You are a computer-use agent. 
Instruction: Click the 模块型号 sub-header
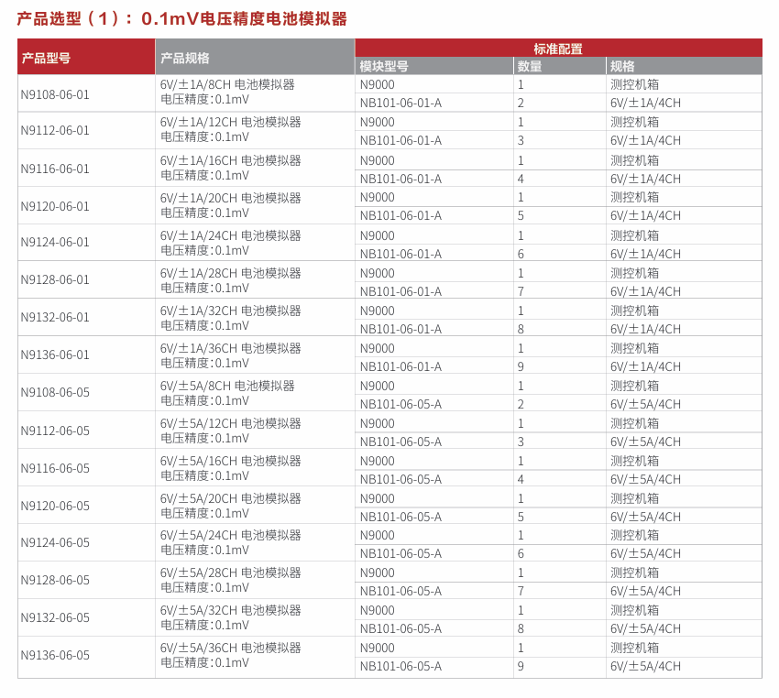(x=384, y=66)
